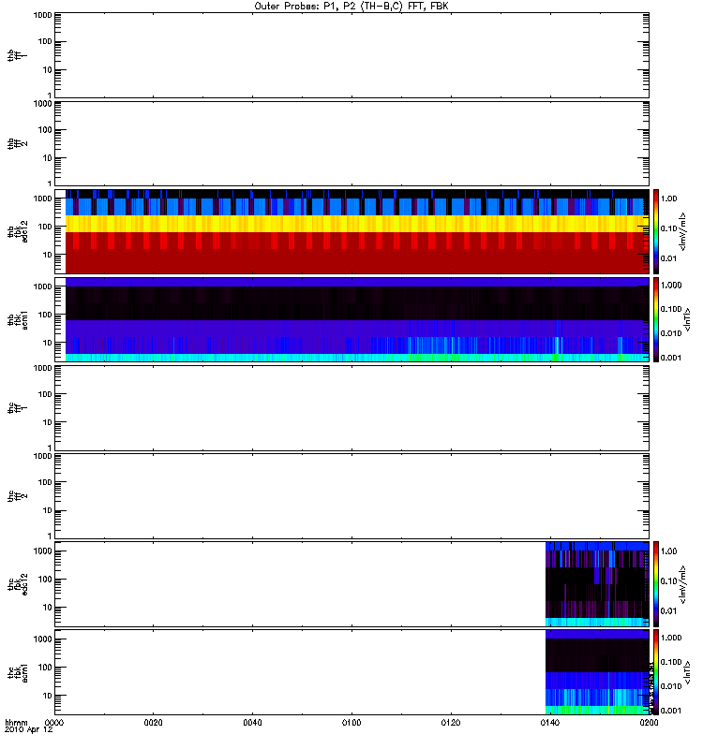Click the "thb fbk edc12" y-axis label
The height and width of the screenshot is (749, 703).
[17, 231]
